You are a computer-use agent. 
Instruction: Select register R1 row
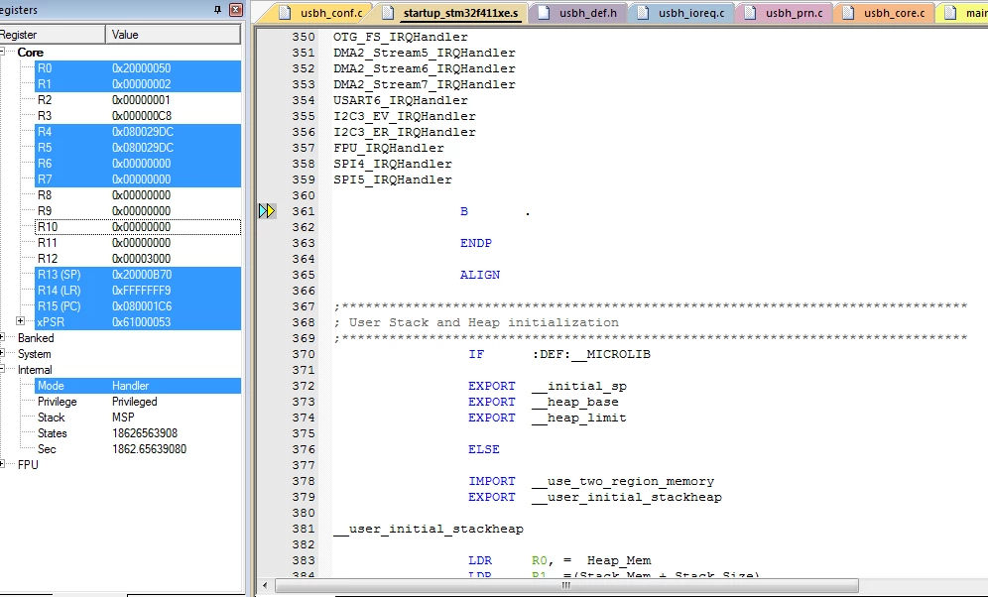point(138,83)
